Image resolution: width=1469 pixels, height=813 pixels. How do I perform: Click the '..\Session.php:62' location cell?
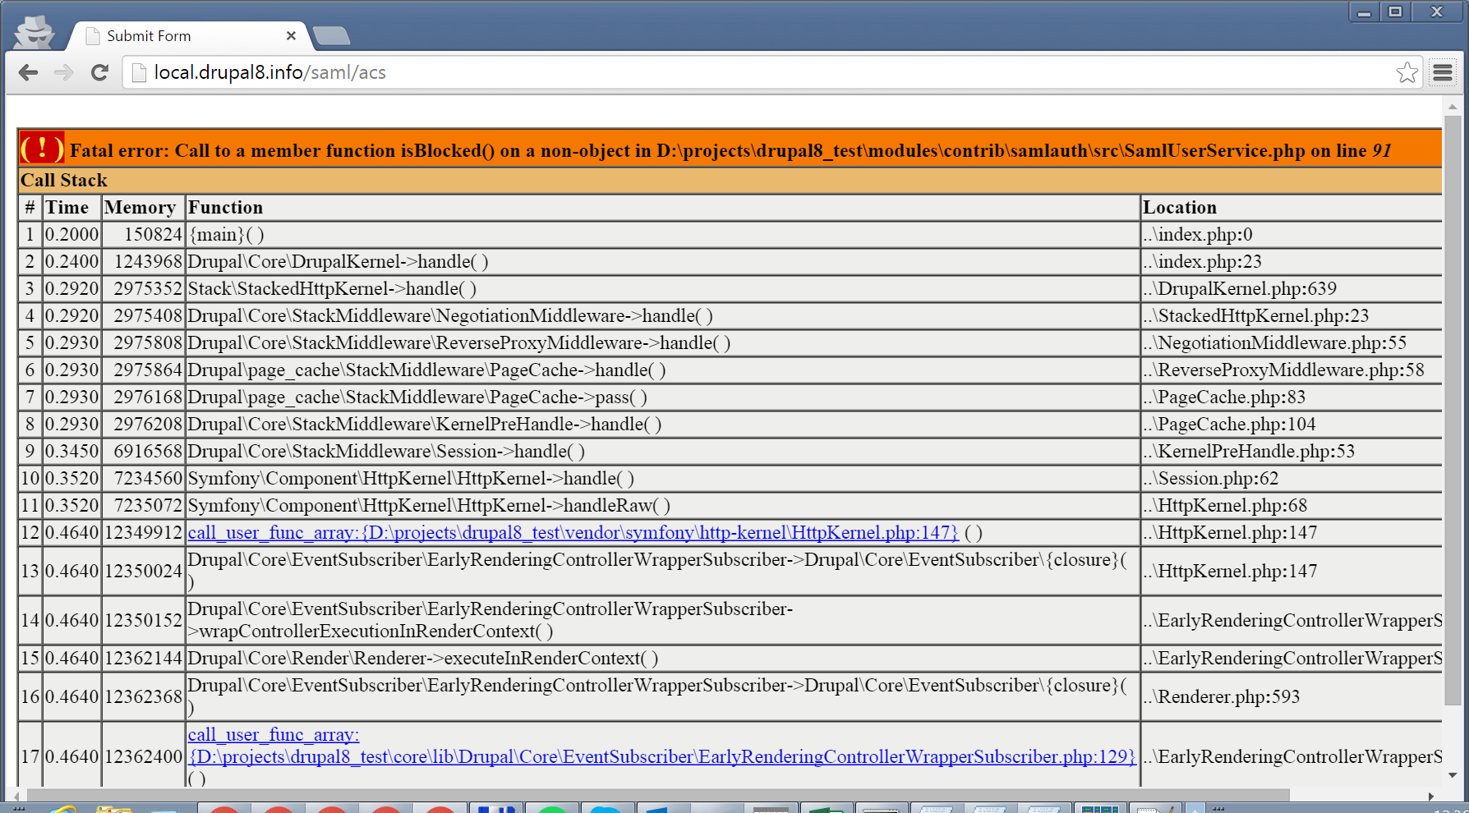tap(1292, 478)
